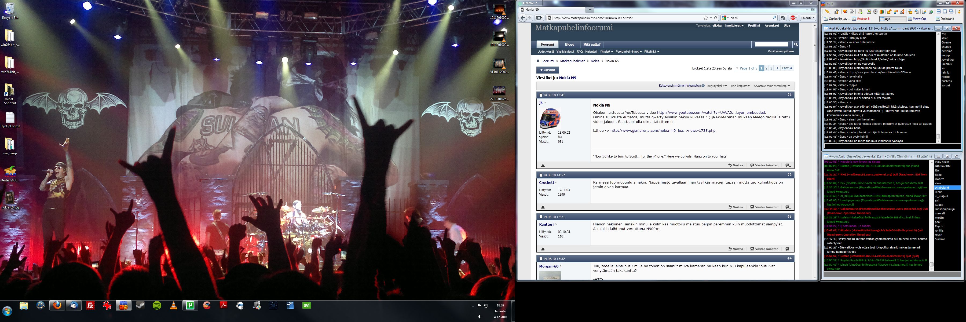Viewport: 966px width, 322px height.
Task: Switch to the Blogs tab
Action: pyautogui.click(x=569, y=44)
